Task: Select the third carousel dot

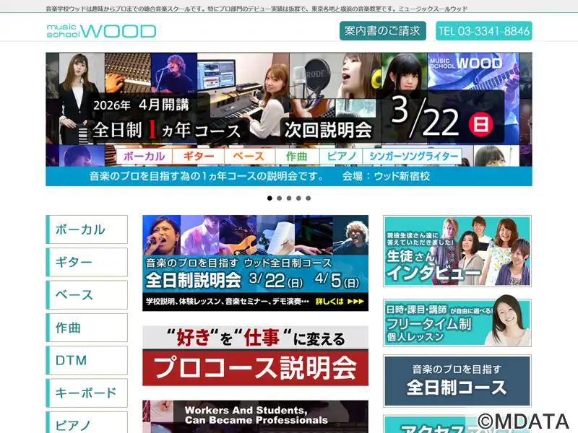Action: point(289,198)
